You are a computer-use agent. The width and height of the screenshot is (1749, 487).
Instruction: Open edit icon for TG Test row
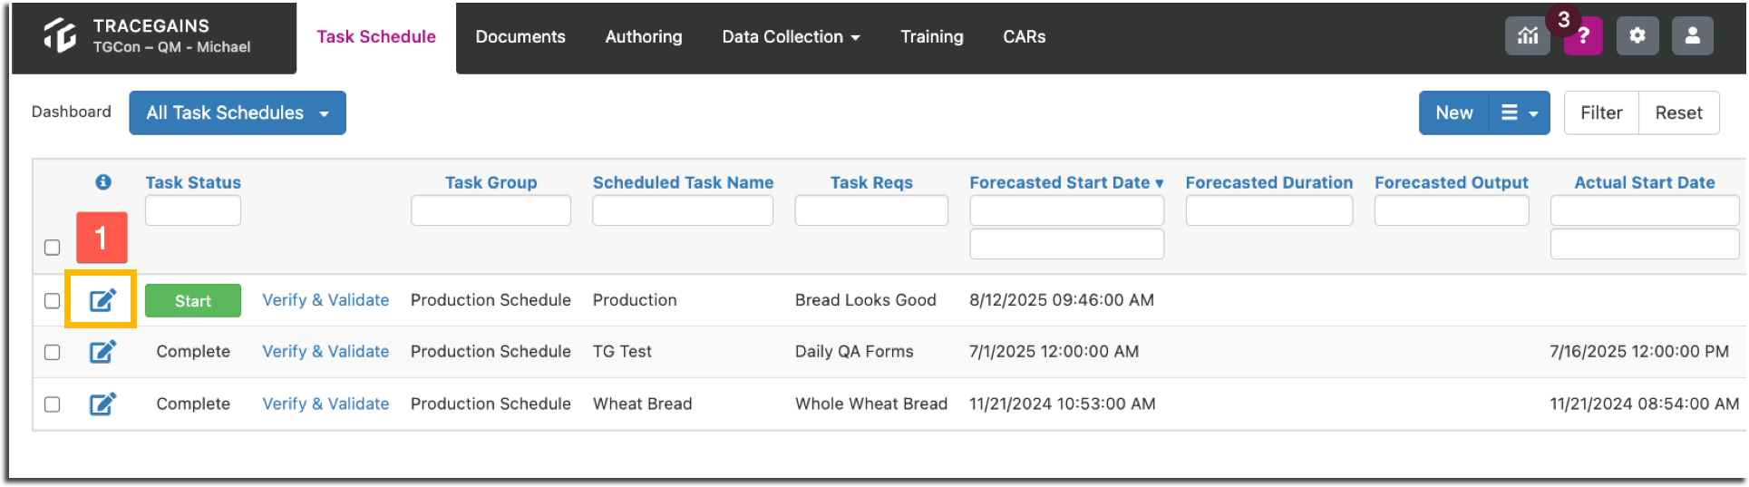point(102,351)
